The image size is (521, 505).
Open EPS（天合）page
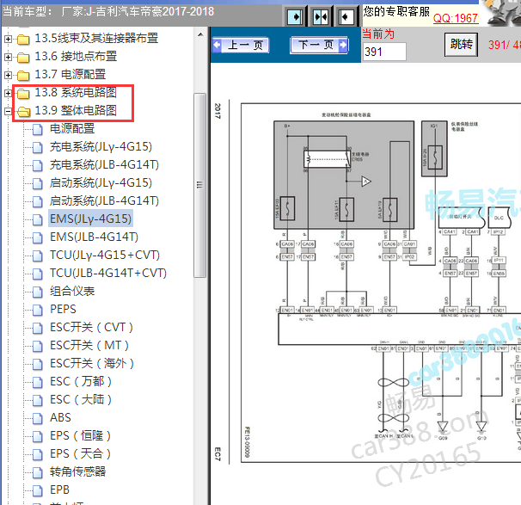point(81,453)
